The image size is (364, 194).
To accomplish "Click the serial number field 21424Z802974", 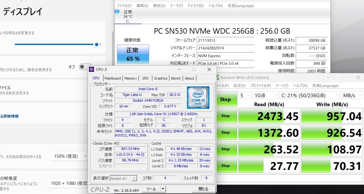I will [x=225, y=48].
